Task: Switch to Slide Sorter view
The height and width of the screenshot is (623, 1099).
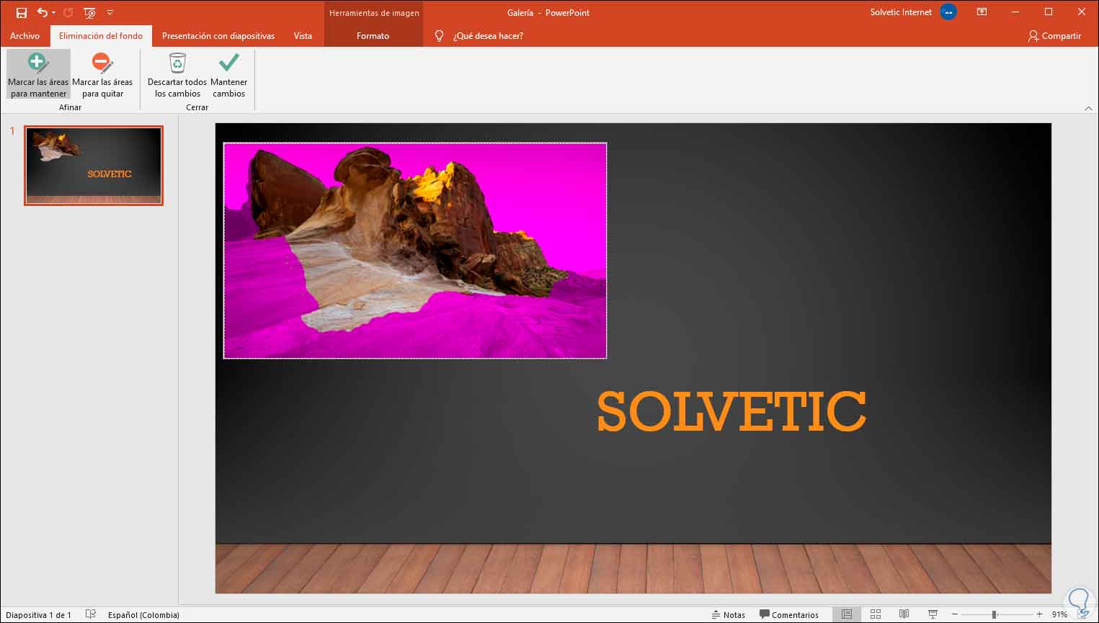Action: point(876,614)
